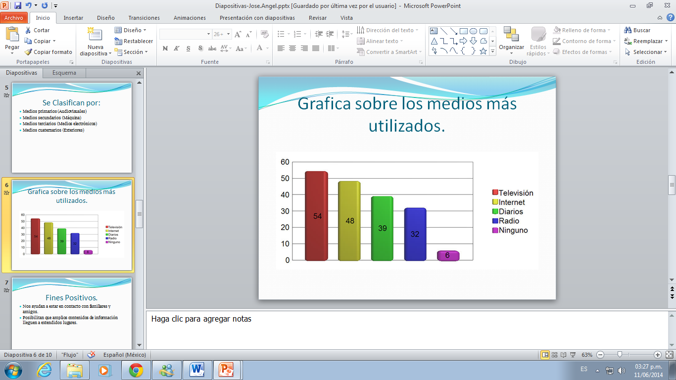Switch to the Transiciones tab
The height and width of the screenshot is (380, 676).
pos(144,18)
